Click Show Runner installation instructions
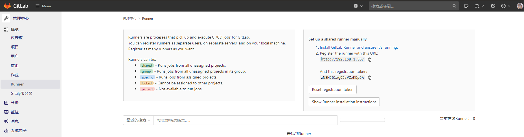This screenshot has width=524, height=137. tap(344, 102)
